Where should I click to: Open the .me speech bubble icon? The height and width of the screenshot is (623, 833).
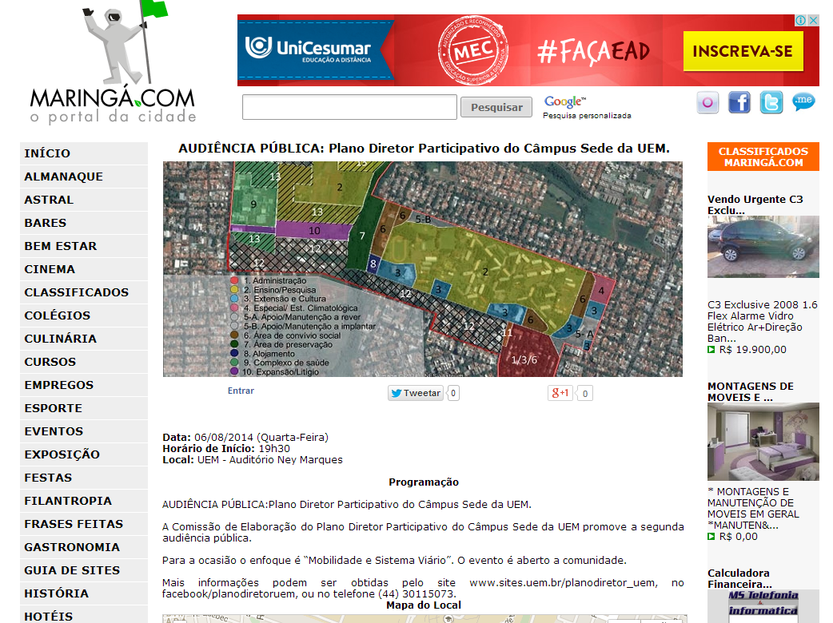point(803,101)
